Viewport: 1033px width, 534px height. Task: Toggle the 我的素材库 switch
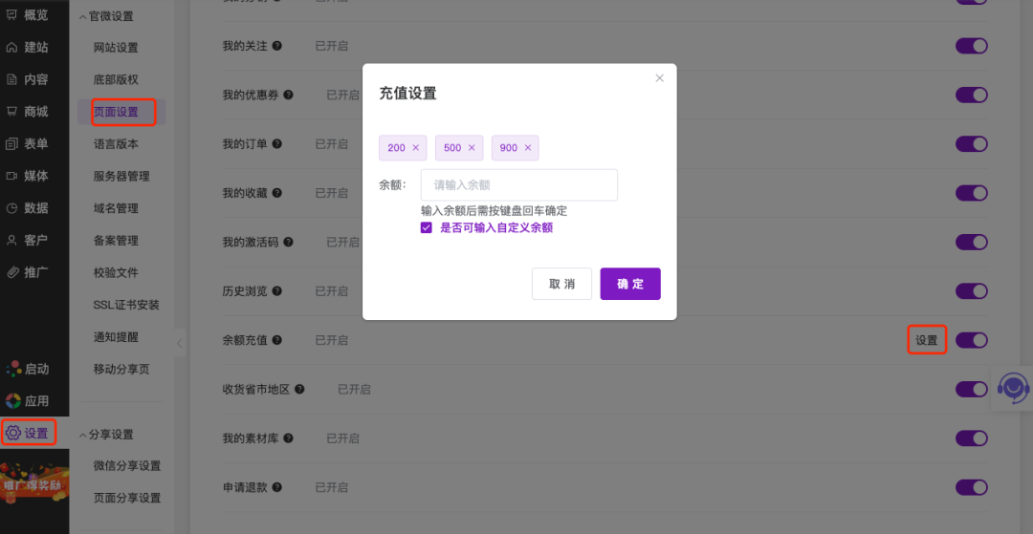point(972,438)
